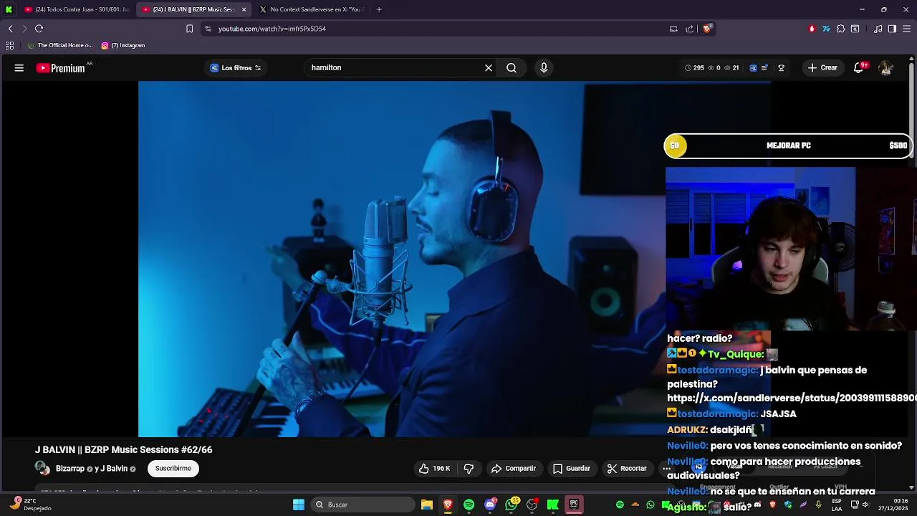Close the J BALVIN BZRP tab
The height and width of the screenshot is (516, 917).
pyautogui.click(x=244, y=9)
